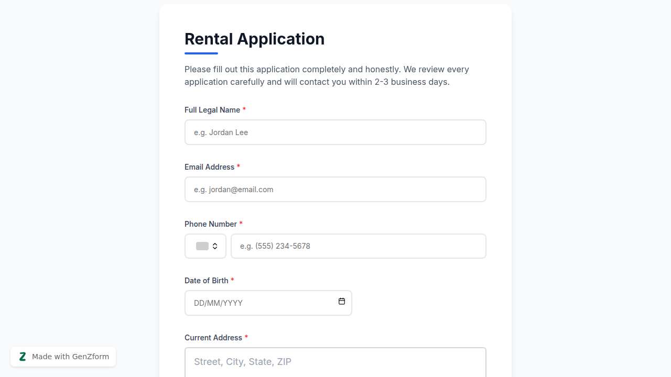Click the required asterisk next to Email Address
This screenshot has height=377, width=671.
point(239,167)
